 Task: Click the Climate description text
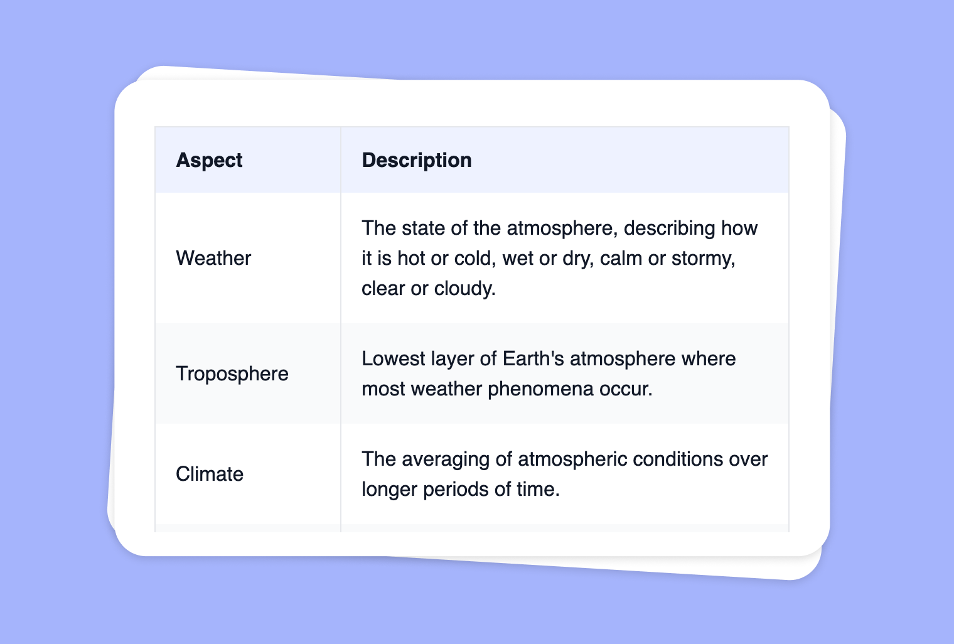565,474
